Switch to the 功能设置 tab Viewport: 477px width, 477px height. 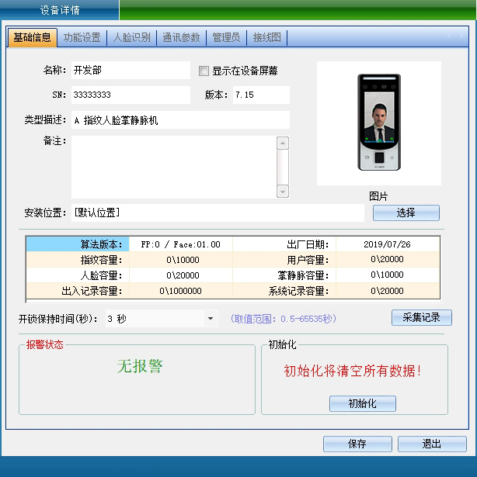(82, 37)
